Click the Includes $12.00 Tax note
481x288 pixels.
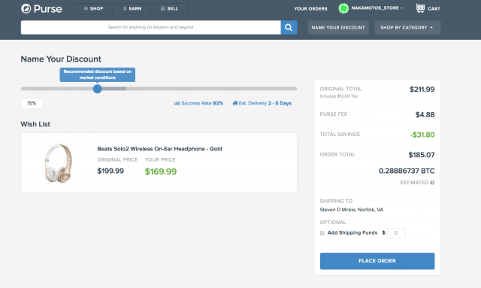tap(339, 96)
